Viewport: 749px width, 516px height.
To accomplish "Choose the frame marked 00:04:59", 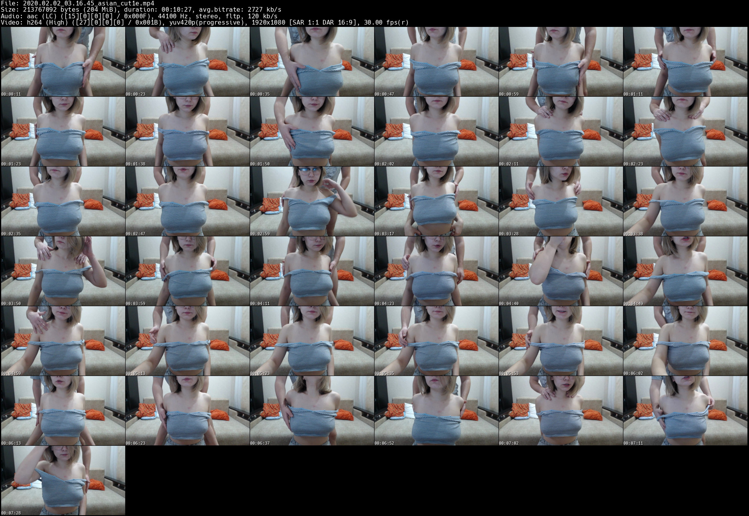I will pos(63,341).
